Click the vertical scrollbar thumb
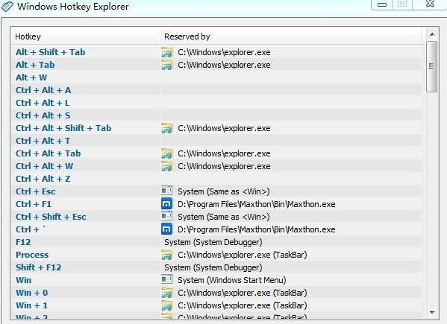 coord(431,66)
